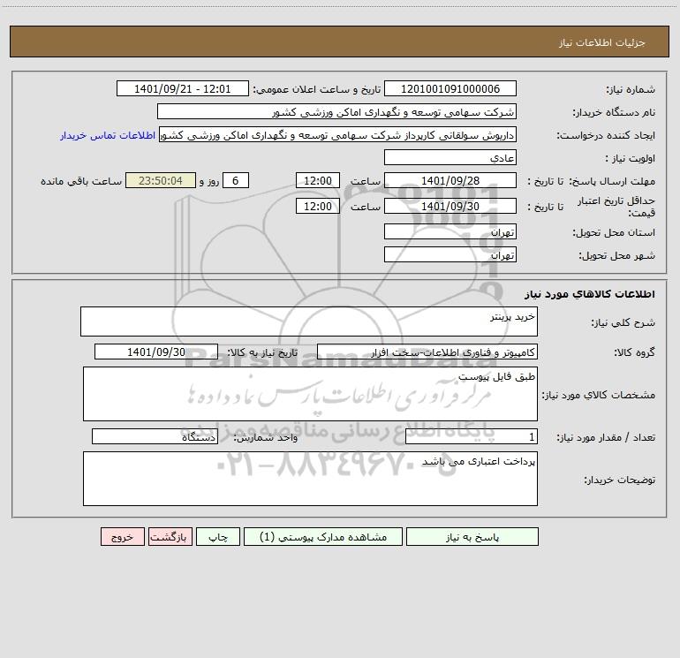
Task: Click the price validity date 1401/09/30
Action: pos(450,206)
